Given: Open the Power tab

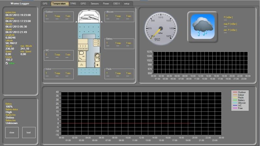Looking at the screenshot, I should point(106,4).
